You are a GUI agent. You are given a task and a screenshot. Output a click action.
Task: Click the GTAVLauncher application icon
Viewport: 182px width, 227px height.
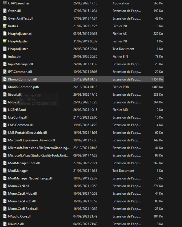coord(5,3)
